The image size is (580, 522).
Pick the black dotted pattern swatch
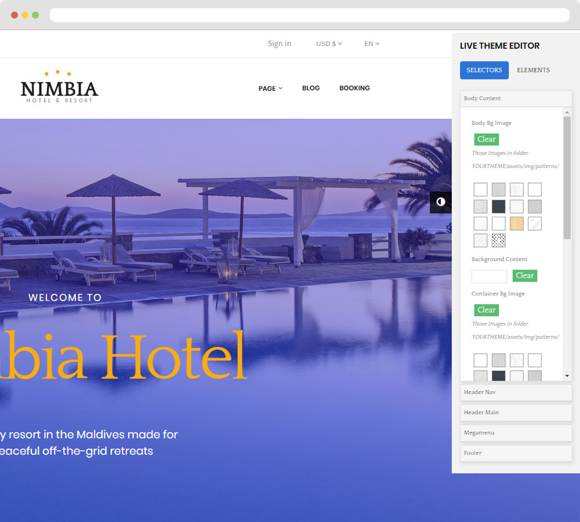[x=498, y=240]
